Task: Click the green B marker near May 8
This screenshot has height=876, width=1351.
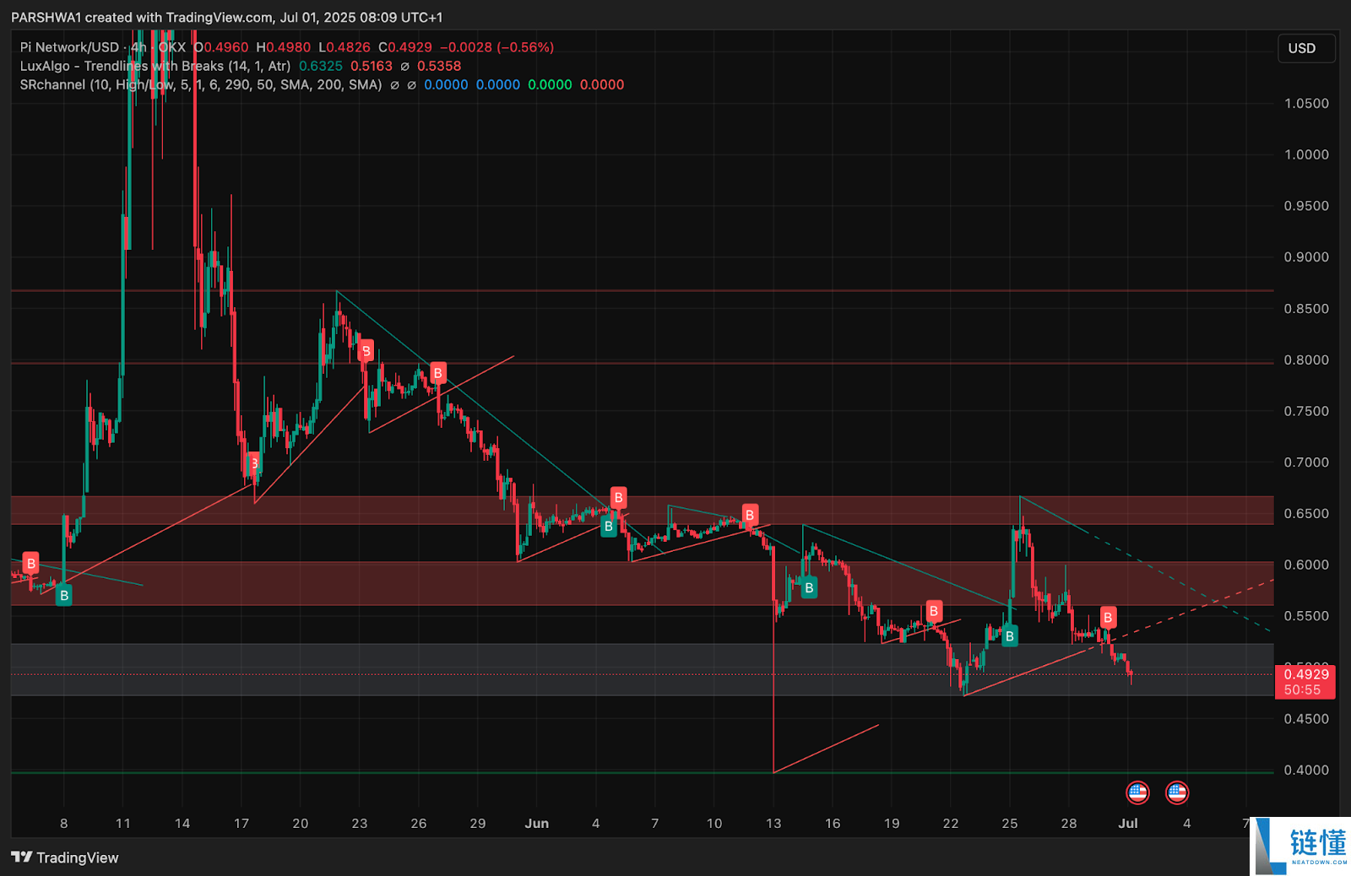Action: 63,596
